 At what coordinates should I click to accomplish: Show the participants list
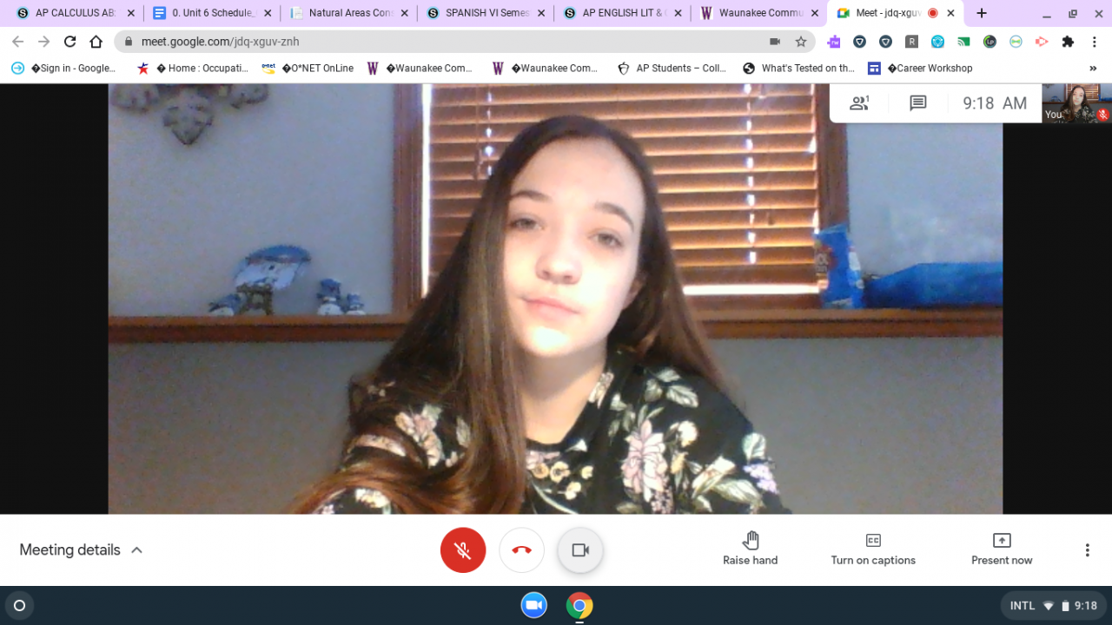(859, 103)
